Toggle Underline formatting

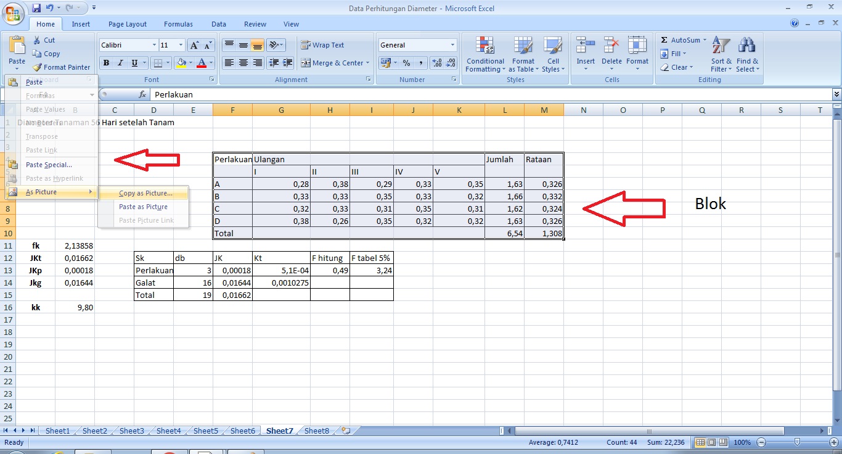(x=134, y=63)
